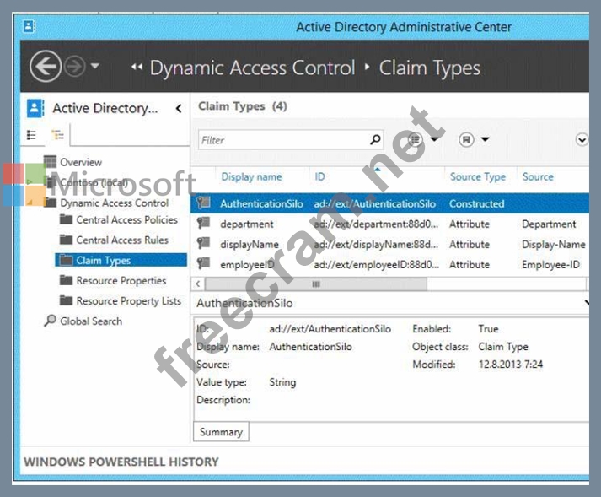The width and height of the screenshot is (601, 497).
Task: Click horizontal scrollbar left arrow
Action: click(198, 284)
